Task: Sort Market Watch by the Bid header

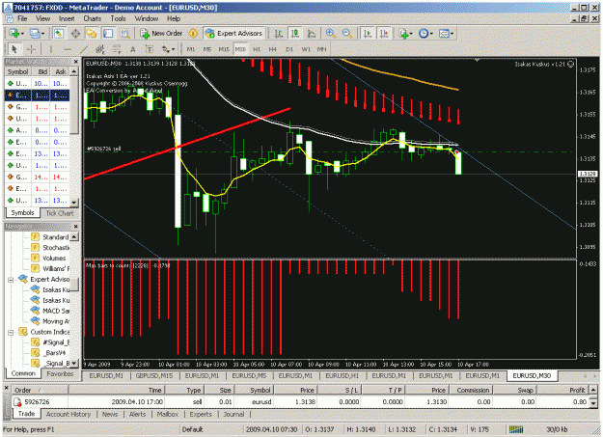Action: click(42, 71)
